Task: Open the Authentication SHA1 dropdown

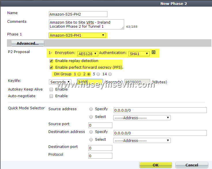Action: coord(139,54)
